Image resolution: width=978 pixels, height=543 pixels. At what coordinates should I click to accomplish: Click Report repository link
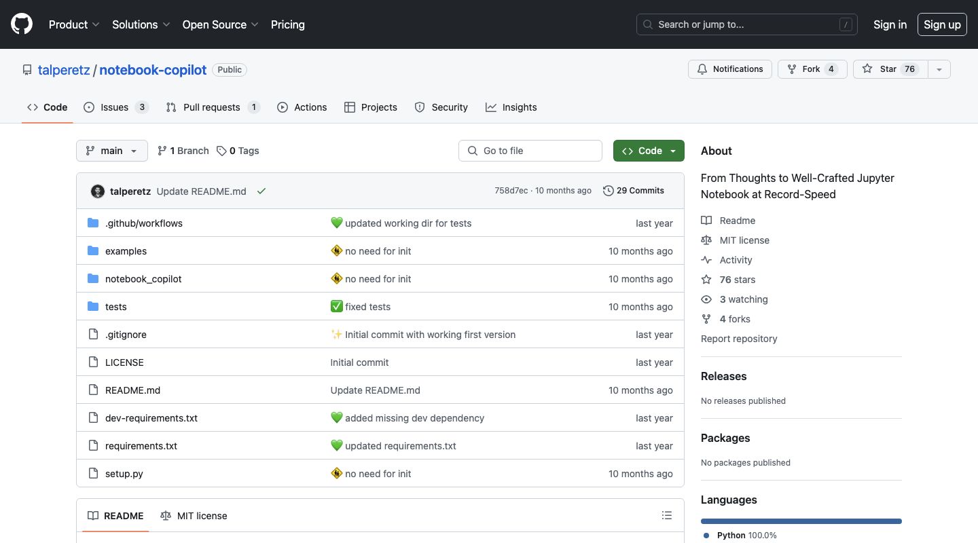739,339
